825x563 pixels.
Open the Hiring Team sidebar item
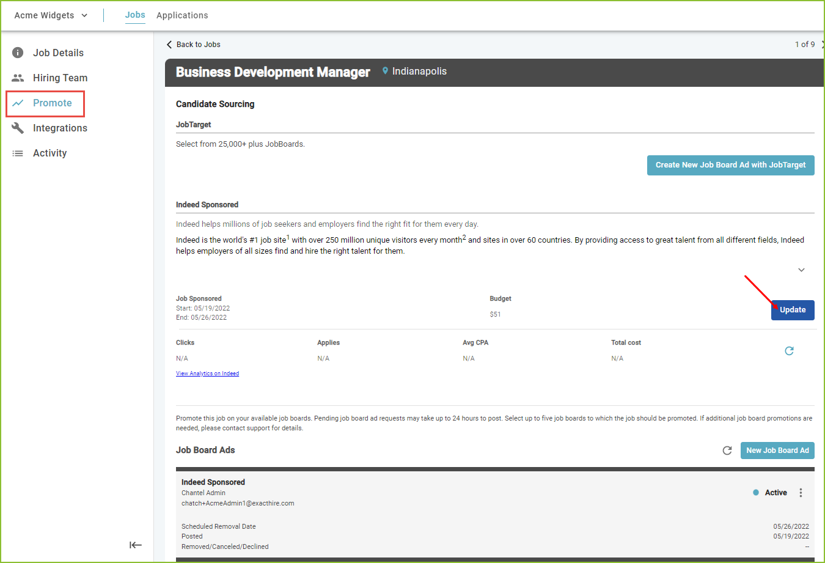click(60, 78)
